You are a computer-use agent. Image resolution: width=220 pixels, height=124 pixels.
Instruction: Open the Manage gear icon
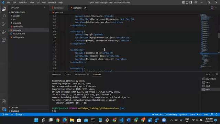click(4, 109)
